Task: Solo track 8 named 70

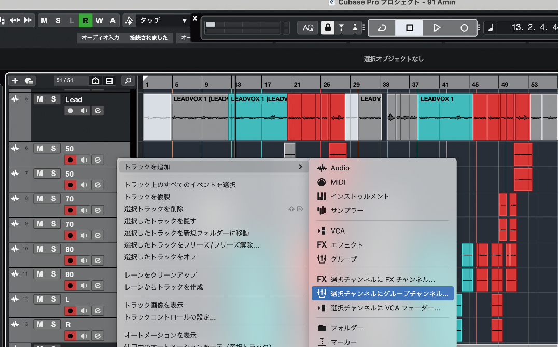Action: [53, 198]
